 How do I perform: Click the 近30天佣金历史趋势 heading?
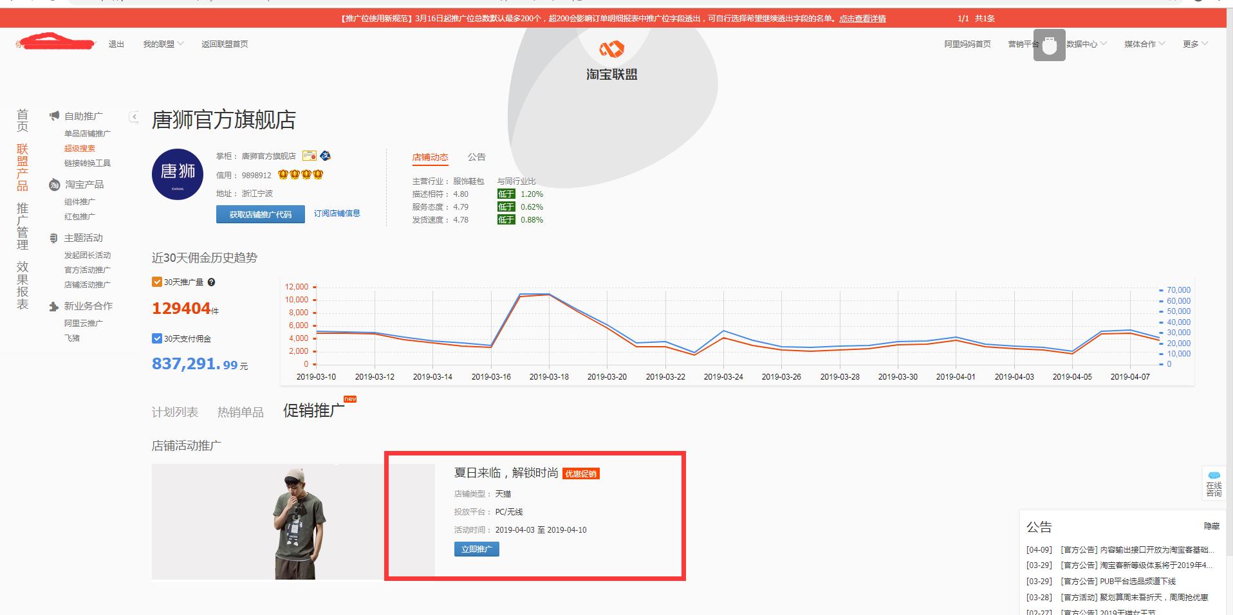pos(205,258)
